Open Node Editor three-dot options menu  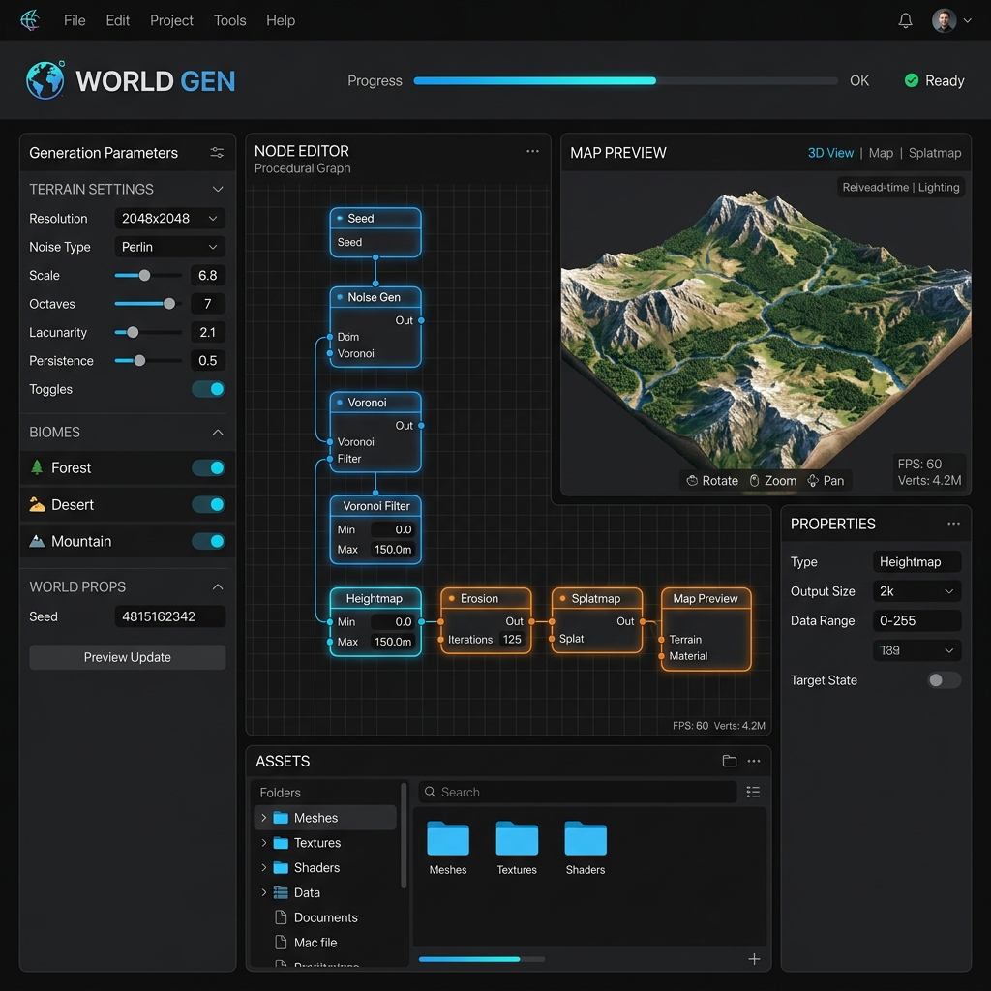(x=532, y=151)
